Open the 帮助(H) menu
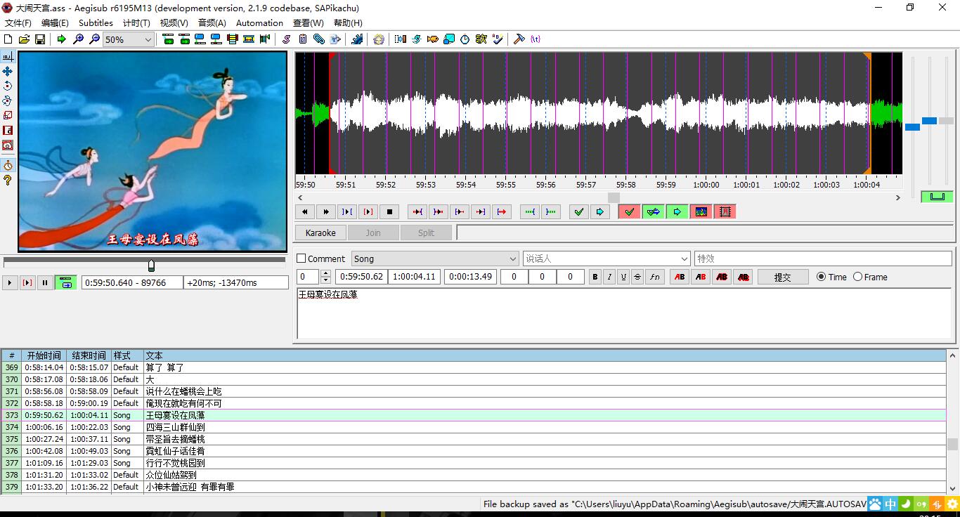 [348, 22]
